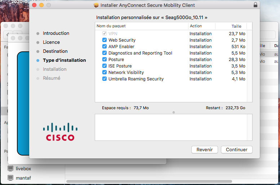Uncheck the AMP Enabler checkbox

pos(105,46)
